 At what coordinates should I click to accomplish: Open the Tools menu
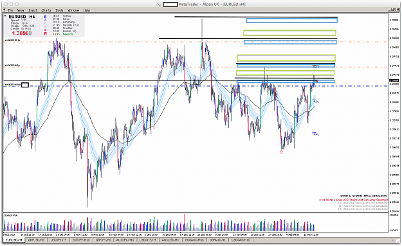coord(59,10)
